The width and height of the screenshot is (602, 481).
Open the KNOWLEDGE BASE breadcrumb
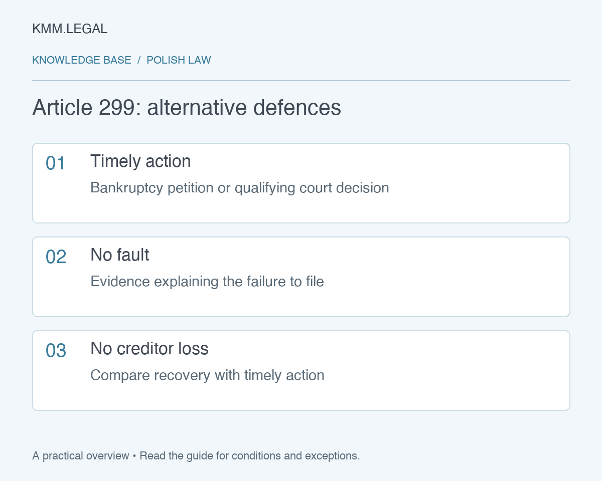pos(82,60)
